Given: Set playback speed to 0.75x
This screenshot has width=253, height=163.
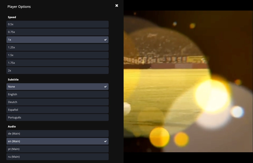Looking at the screenshot, I should pyautogui.click(x=57, y=32).
